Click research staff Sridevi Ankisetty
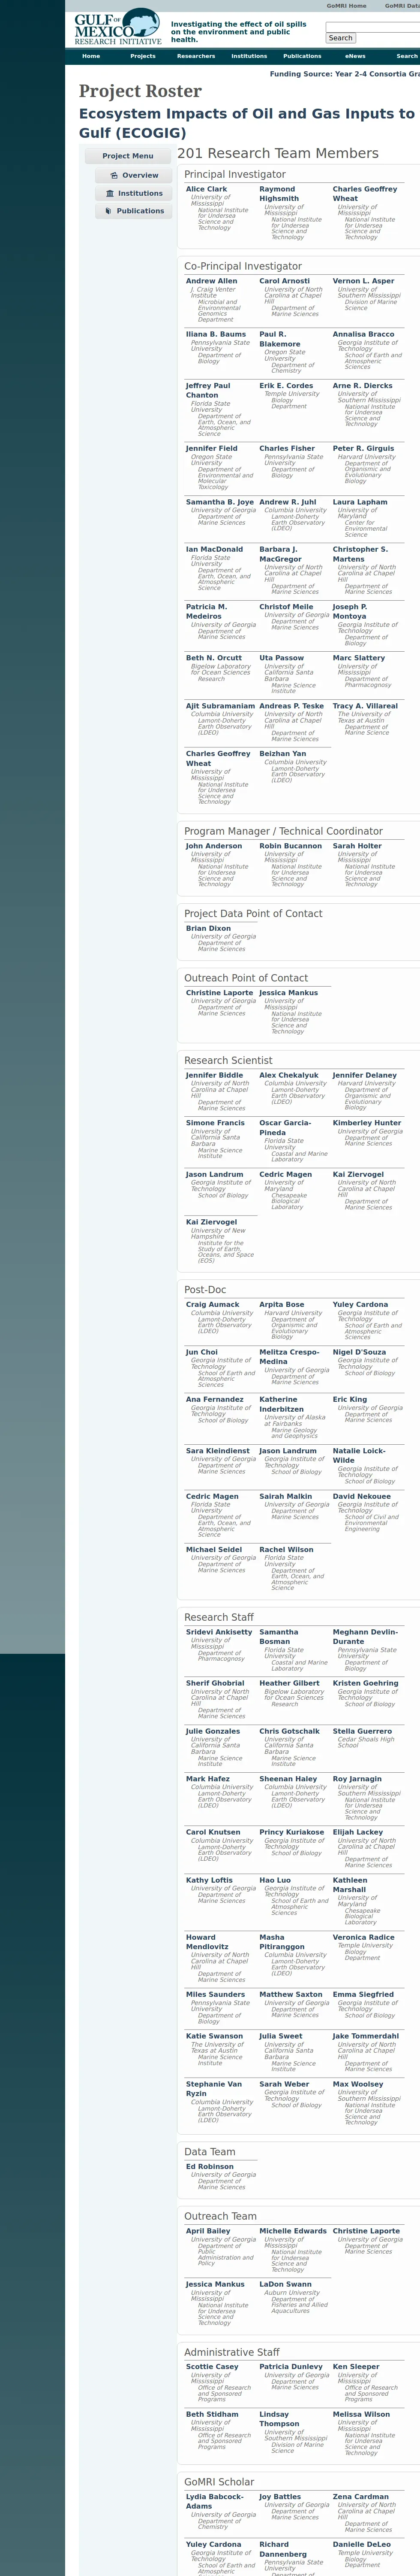This screenshot has width=420, height=2576. 219,1632
